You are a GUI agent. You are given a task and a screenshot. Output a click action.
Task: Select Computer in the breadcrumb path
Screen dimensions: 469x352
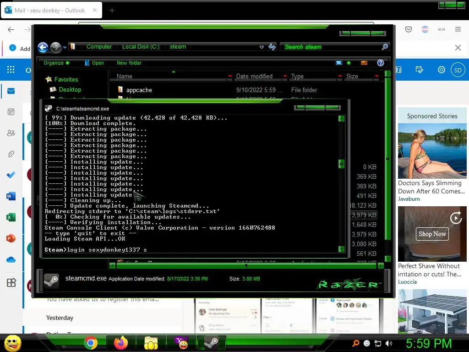click(99, 47)
